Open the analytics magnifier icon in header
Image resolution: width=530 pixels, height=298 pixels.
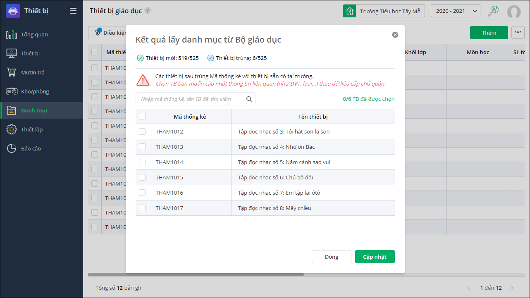pos(493,11)
